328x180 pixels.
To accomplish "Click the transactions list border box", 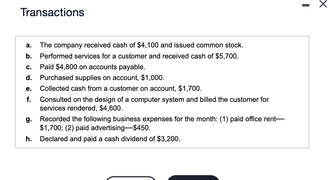I will click(162, 36).
